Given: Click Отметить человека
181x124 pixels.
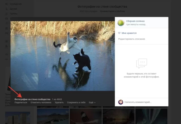Looking at the screenshot, I should (41, 102).
